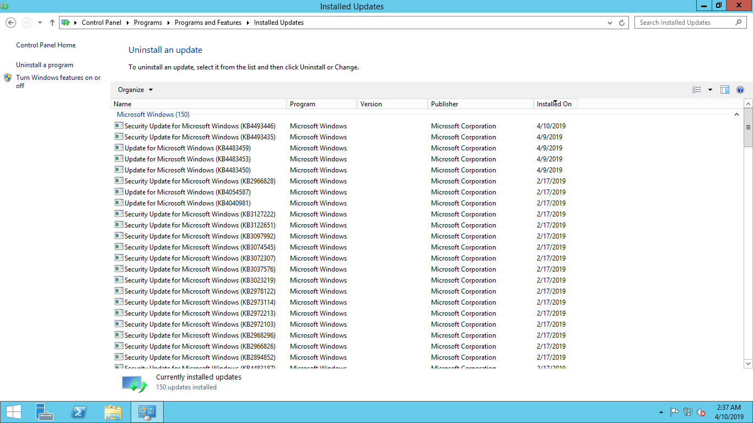
Task: Click the 4/10/2019 install date cell
Action: pyautogui.click(x=551, y=126)
